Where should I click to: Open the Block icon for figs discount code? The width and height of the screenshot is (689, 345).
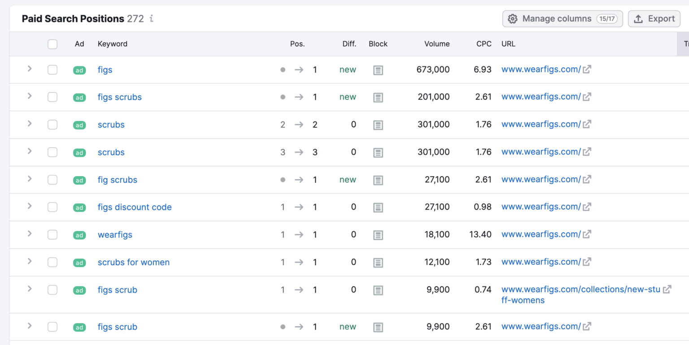(x=378, y=207)
